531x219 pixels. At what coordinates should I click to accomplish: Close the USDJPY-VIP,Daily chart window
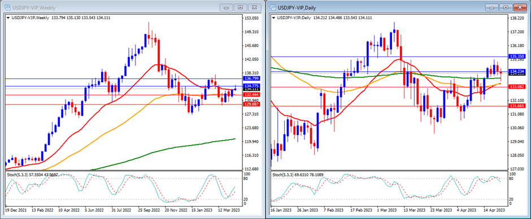[x=520, y=7]
